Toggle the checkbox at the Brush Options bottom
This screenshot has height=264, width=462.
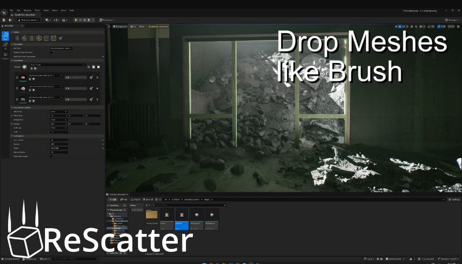51,156
